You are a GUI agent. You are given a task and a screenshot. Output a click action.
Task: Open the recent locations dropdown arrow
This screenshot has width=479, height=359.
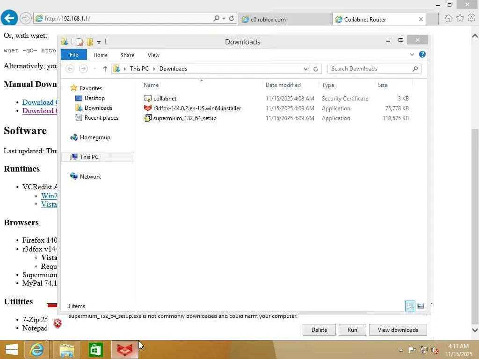[x=94, y=69]
